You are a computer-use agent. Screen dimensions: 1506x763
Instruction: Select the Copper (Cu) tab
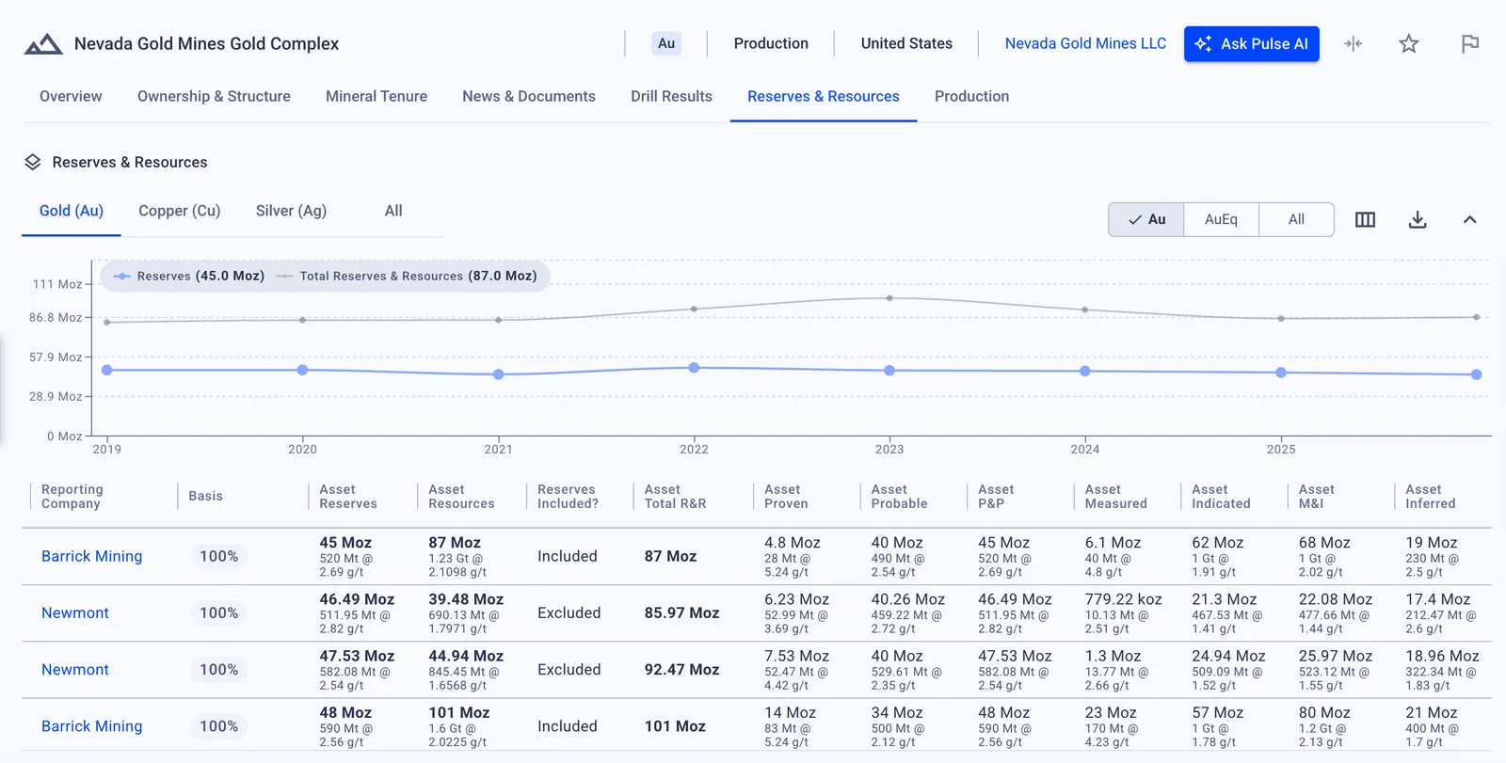(179, 211)
